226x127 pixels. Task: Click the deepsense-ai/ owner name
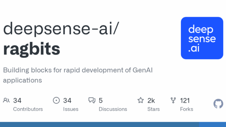(x=61, y=29)
